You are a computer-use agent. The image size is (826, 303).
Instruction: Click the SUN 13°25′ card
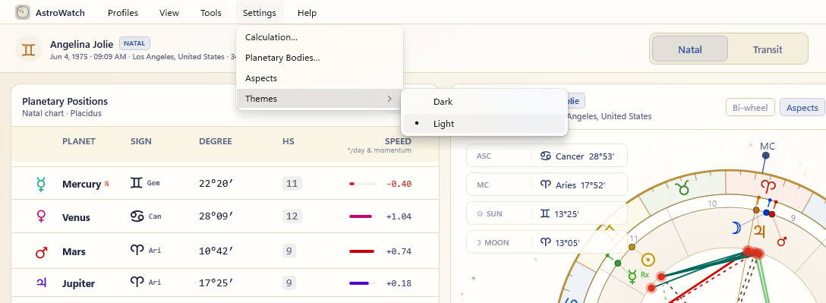pyautogui.click(x=547, y=213)
